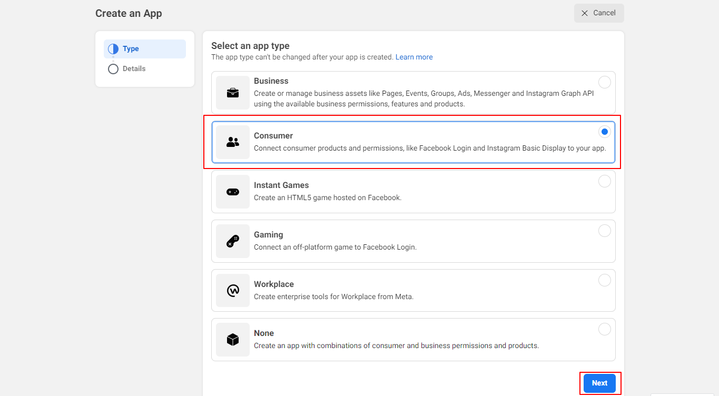Click the Instant Games title text
This screenshot has width=719, height=396.
tap(281, 185)
